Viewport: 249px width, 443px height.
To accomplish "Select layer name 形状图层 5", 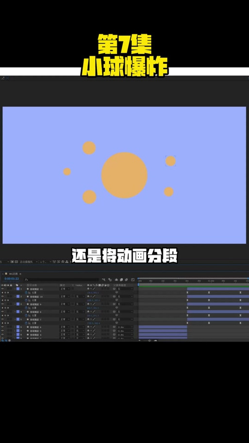I will point(36,331).
